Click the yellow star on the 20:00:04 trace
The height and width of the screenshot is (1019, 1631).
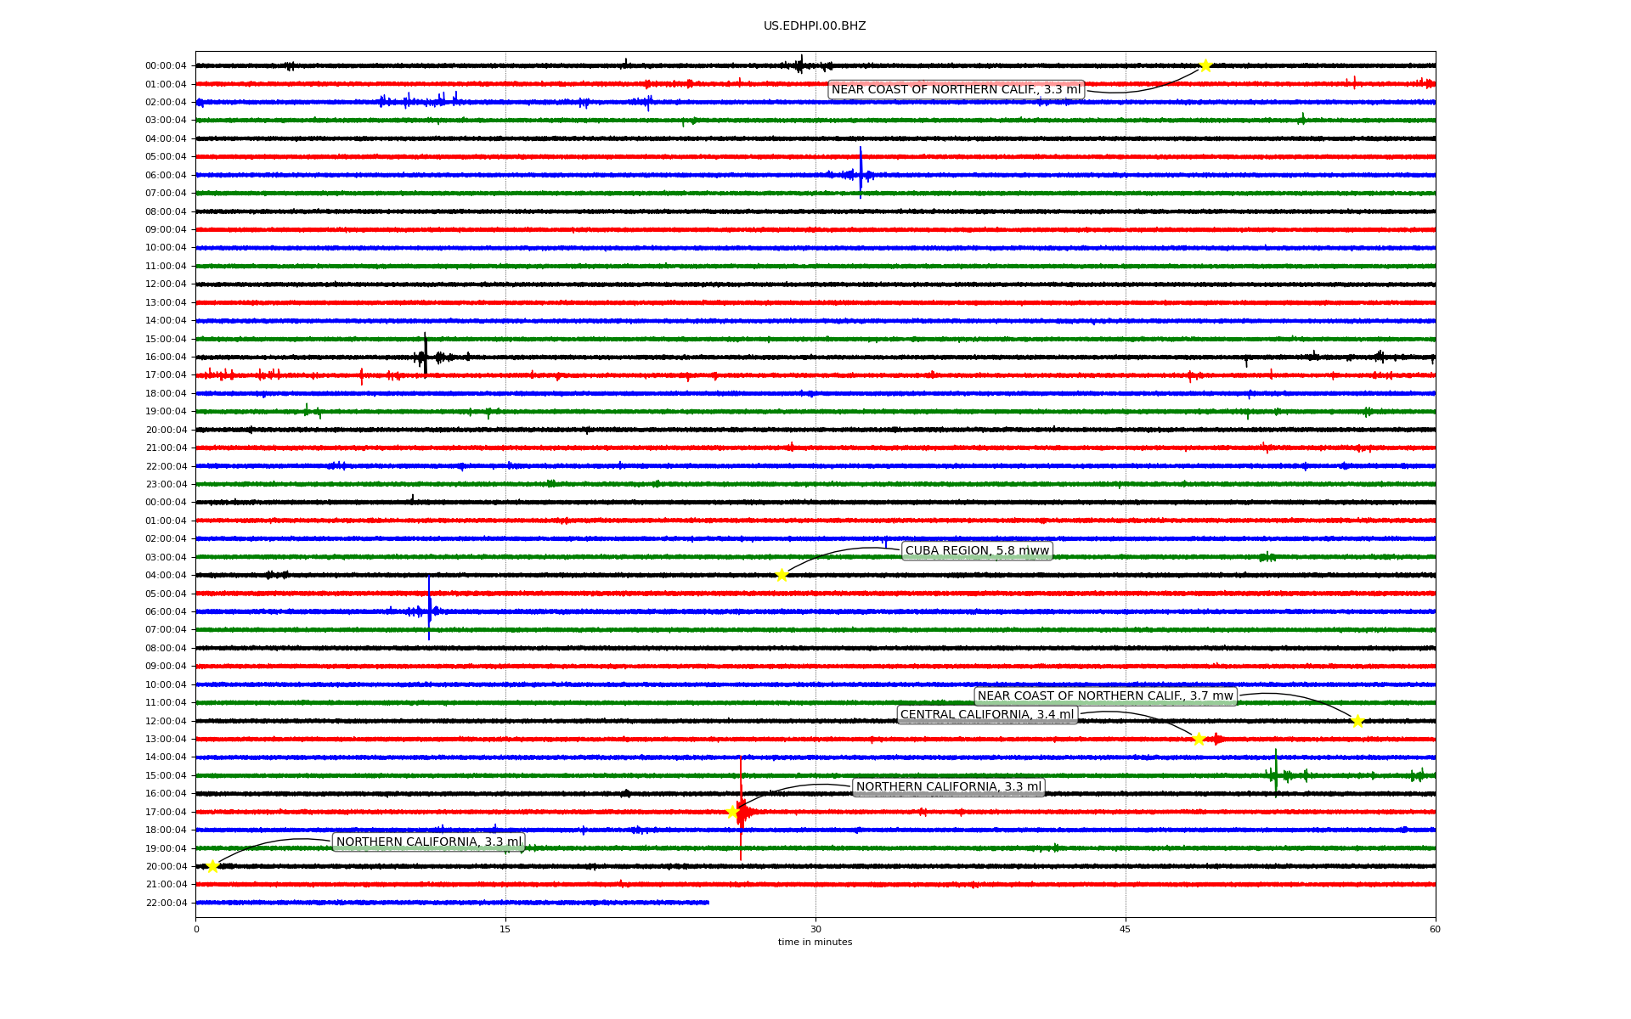point(212,866)
